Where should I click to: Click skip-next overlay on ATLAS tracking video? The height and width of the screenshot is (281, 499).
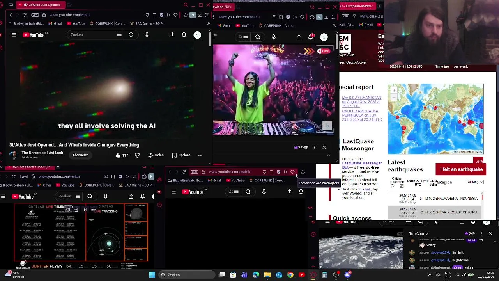click(x=85, y=210)
